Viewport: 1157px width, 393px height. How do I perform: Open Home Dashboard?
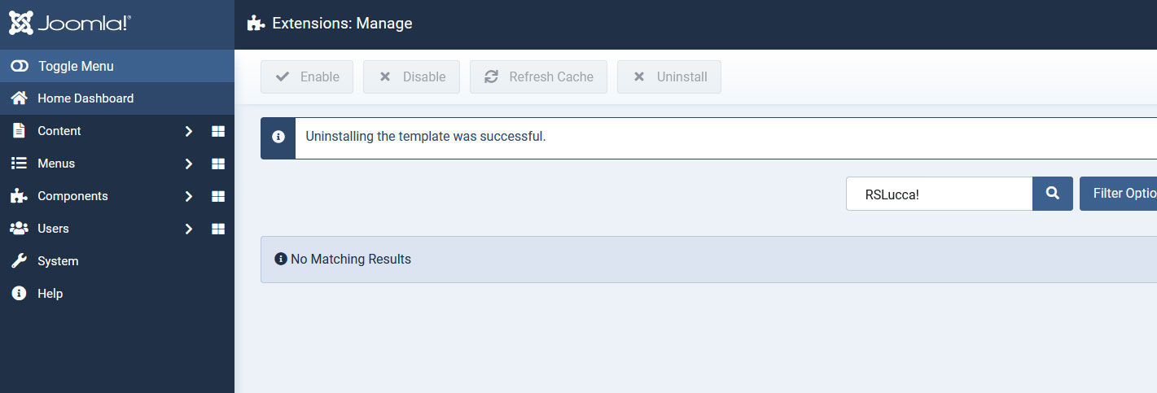coord(85,98)
